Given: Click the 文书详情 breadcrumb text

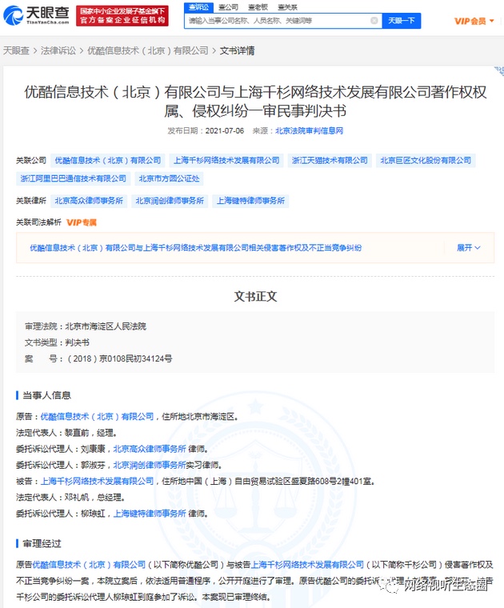Looking at the screenshot, I should pos(237,50).
